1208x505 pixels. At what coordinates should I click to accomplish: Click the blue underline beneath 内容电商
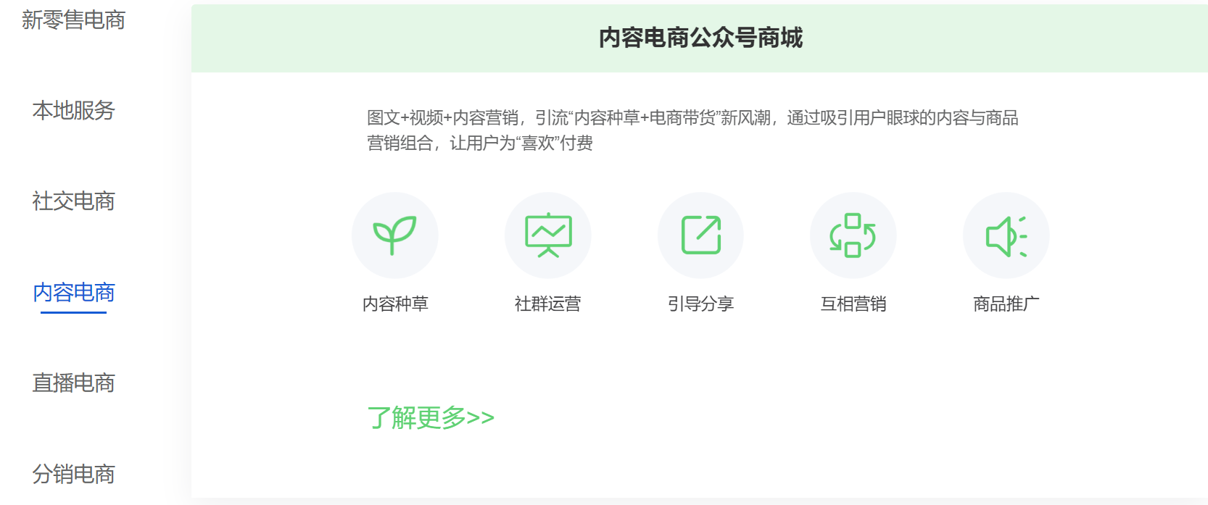tap(73, 312)
